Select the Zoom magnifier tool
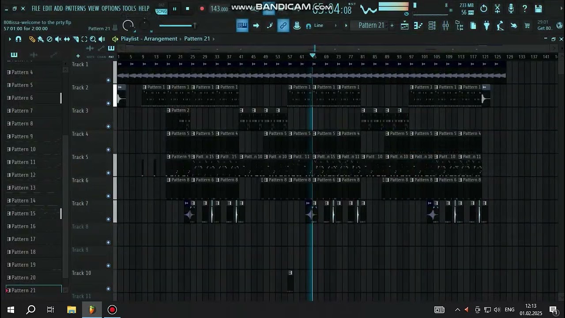This screenshot has height=318, width=565. [x=93, y=39]
